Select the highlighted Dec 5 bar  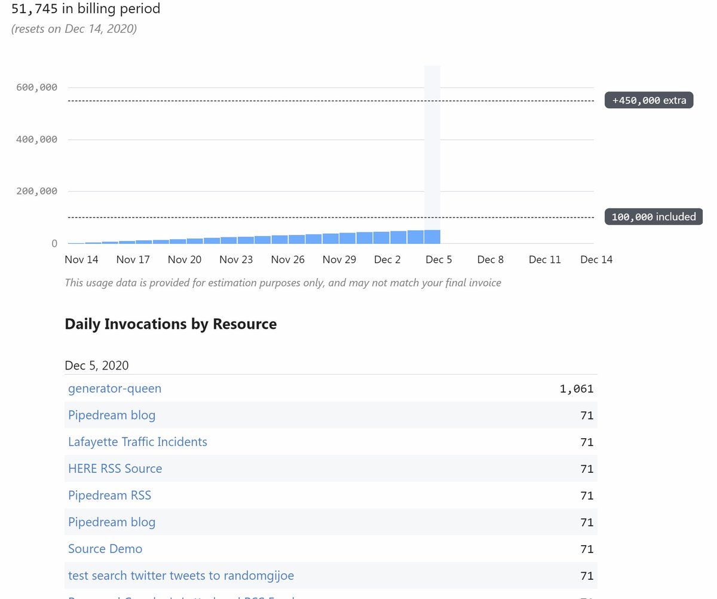coord(432,237)
